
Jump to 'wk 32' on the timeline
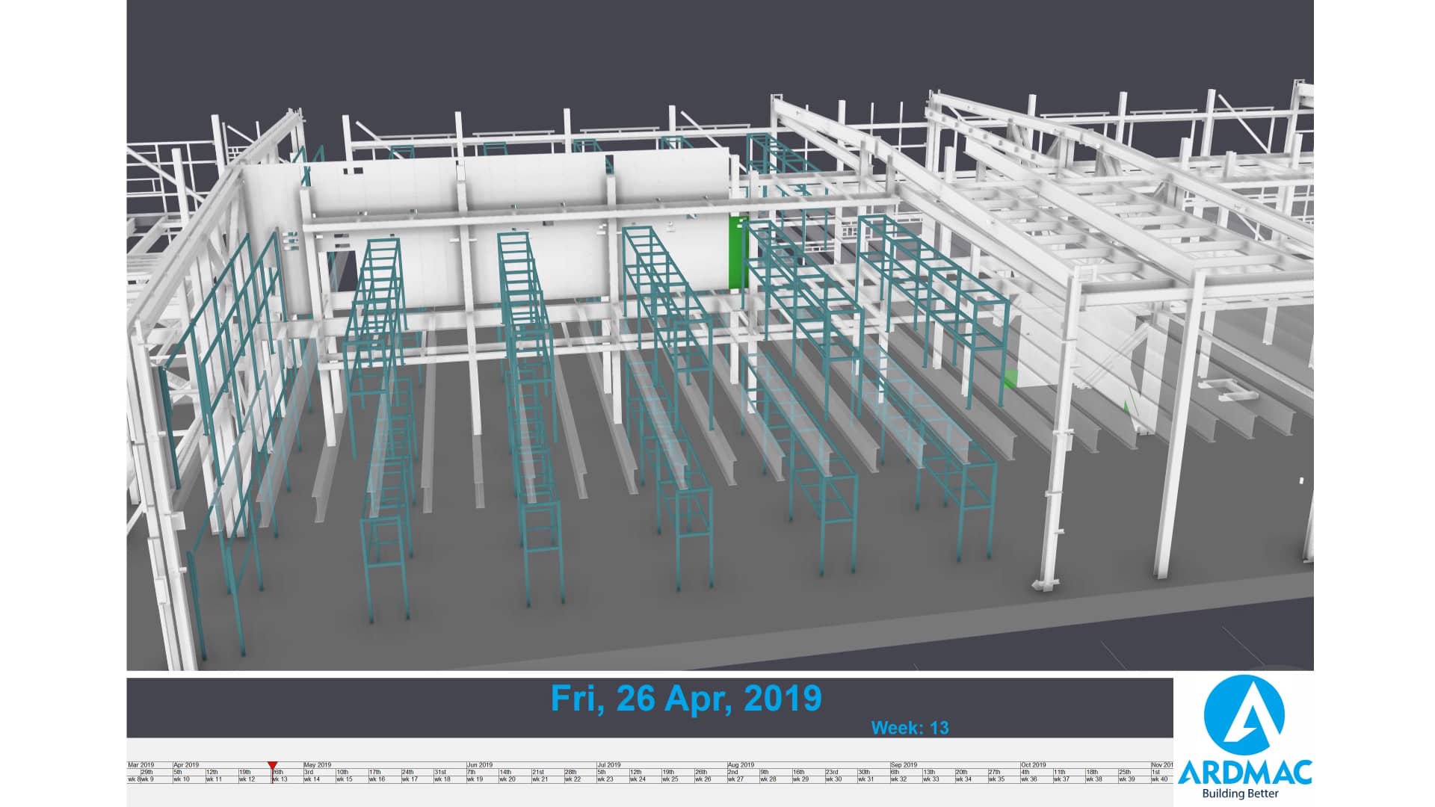click(x=898, y=779)
